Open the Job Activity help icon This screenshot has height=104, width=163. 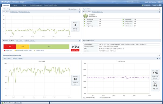click(80, 9)
